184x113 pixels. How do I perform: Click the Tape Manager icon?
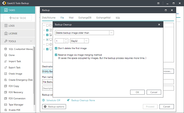pos(6,105)
